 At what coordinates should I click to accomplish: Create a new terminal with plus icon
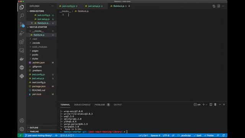point(204,105)
